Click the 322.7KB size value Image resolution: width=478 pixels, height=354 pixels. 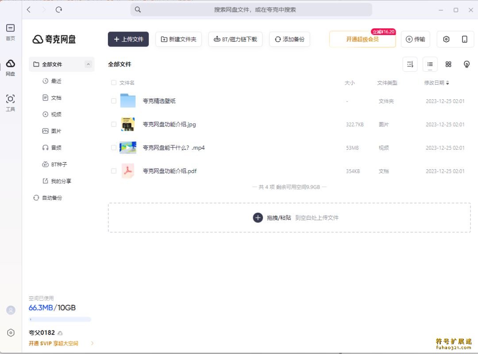point(355,124)
